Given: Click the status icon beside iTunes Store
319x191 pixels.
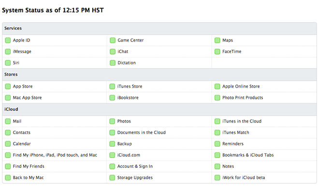Looking at the screenshot, I should (112, 86).
